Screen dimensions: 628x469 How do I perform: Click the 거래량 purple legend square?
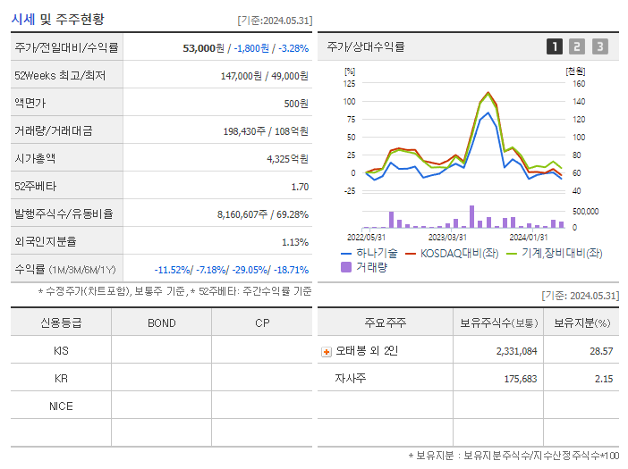[346, 267]
